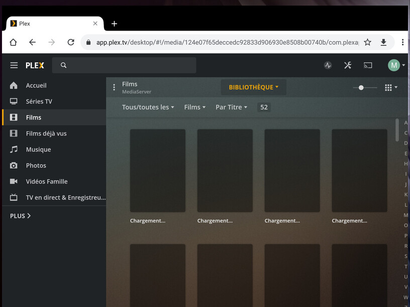Open the grid view mode dropdown
Image resolution: width=410 pixels, height=307 pixels.
pyautogui.click(x=391, y=87)
